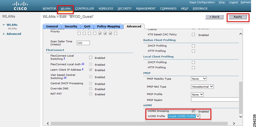Click the Refresh link

coord(246,2)
